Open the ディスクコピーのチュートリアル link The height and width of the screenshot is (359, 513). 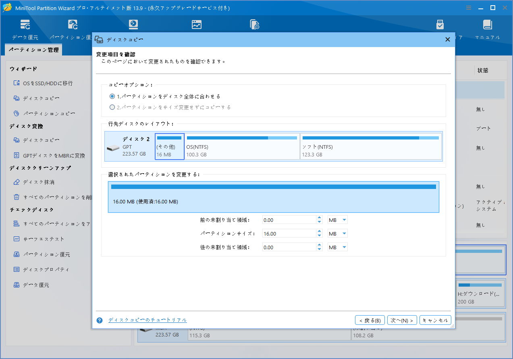click(x=147, y=320)
